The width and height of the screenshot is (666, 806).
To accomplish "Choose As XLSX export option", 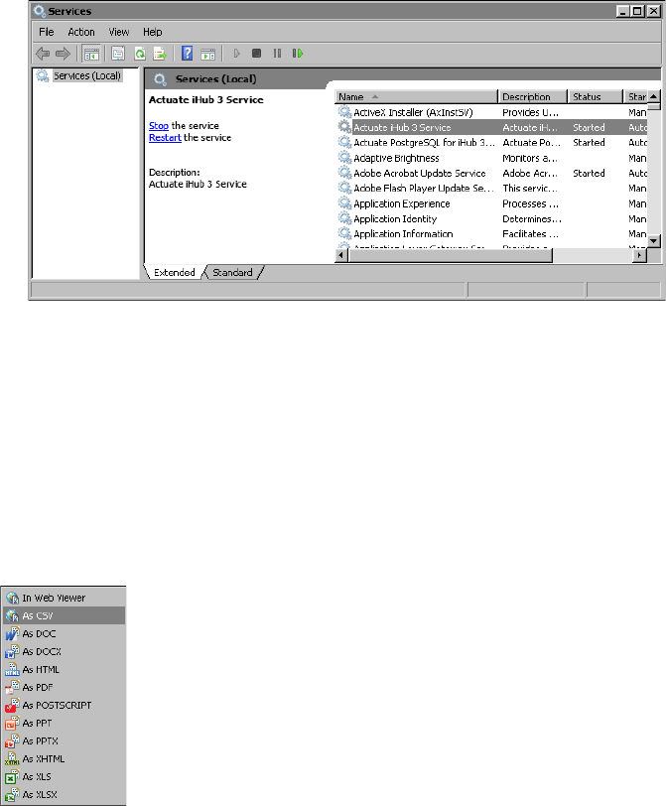I will [x=65, y=795].
